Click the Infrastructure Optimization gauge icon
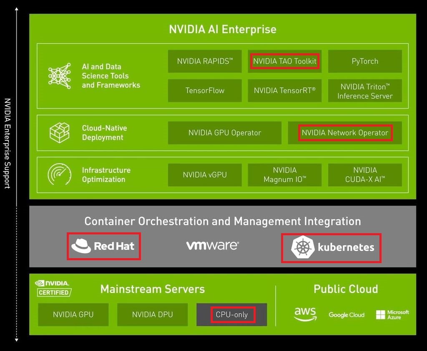Viewport: 427px width, 351px height. (x=60, y=174)
